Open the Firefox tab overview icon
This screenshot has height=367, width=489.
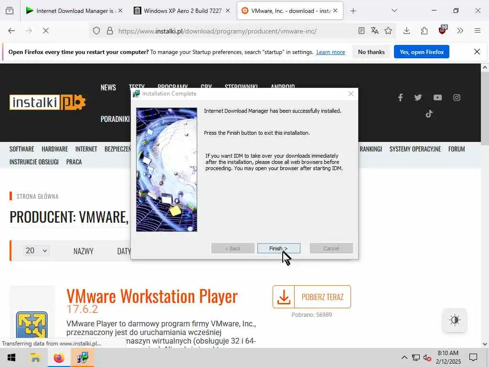(10, 11)
